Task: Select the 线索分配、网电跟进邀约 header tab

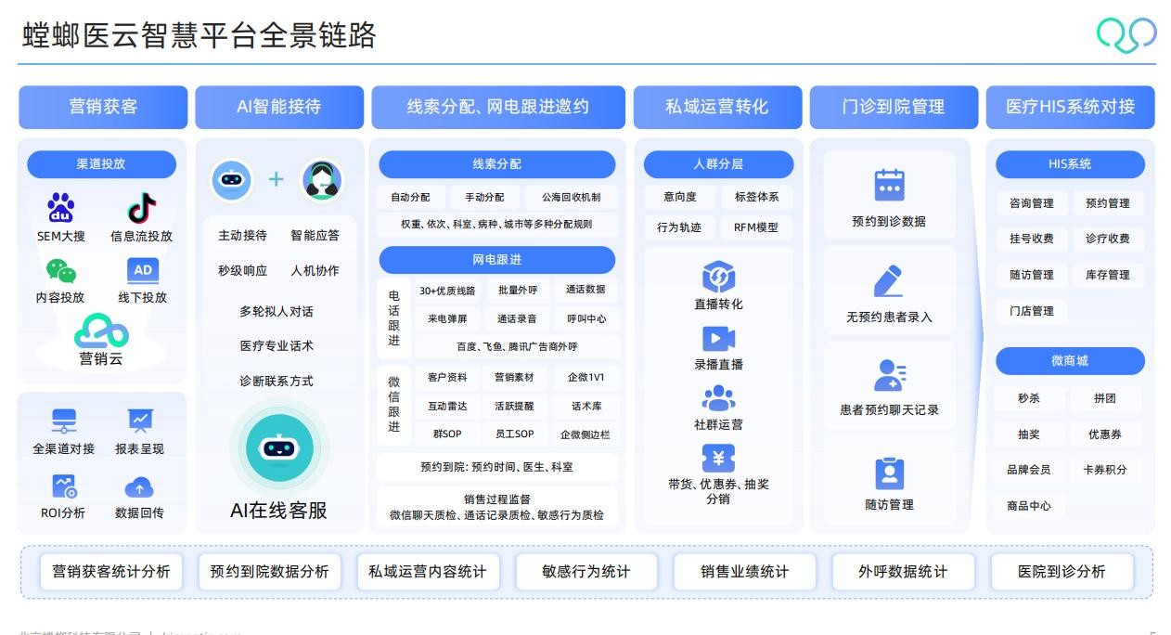Action: coord(497,107)
